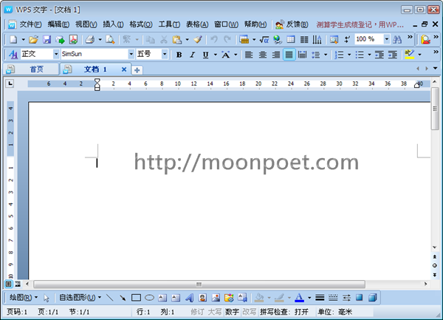Apply fill color paint bucket

[x=259, y=298]
